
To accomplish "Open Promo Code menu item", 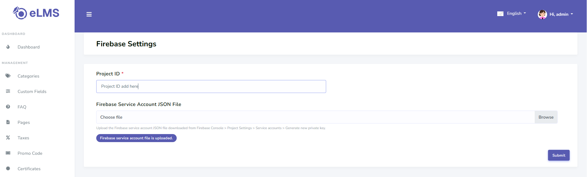I will click(x=30, y=153).
